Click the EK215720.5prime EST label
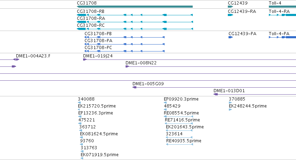Image resolution: width=296 pixels, height=160 pixels. 97,106
